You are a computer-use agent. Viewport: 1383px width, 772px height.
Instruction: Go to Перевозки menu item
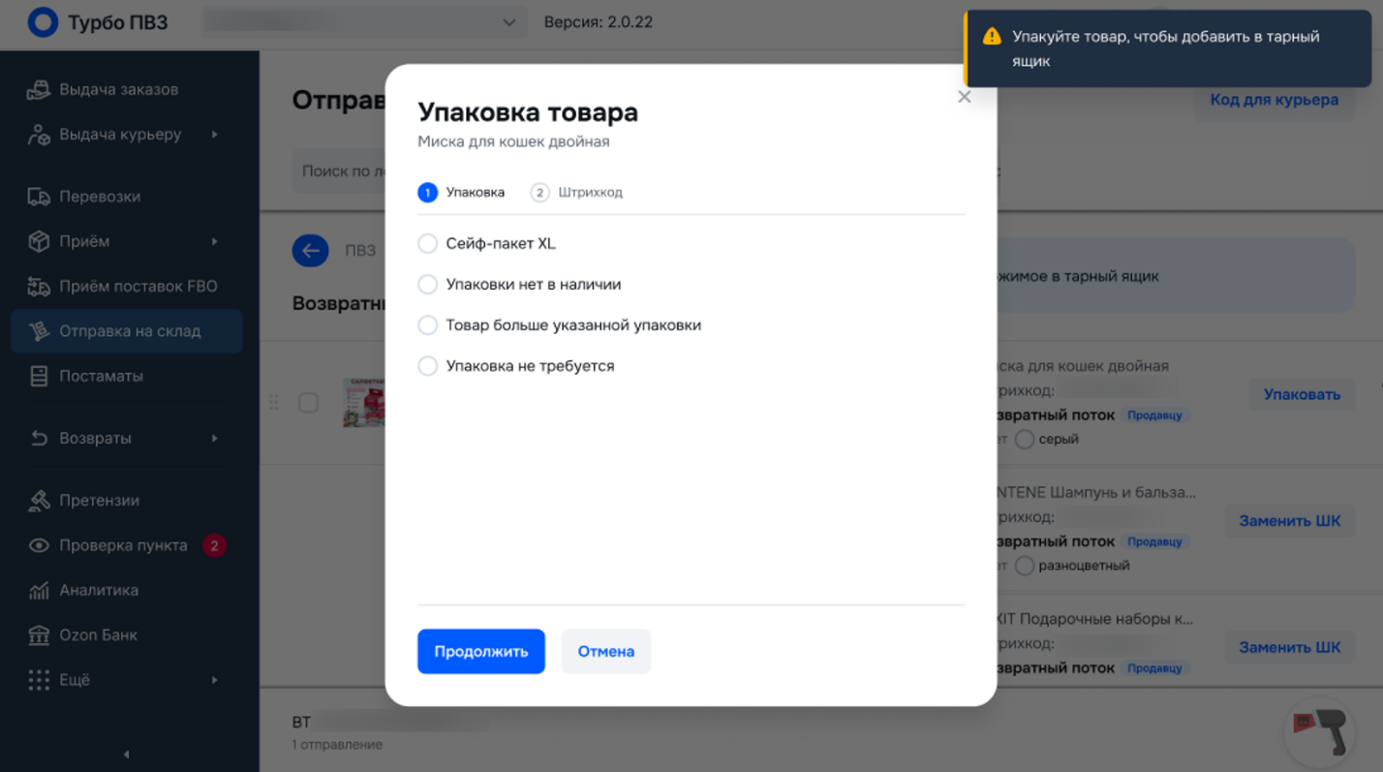[x=127, y=197]
